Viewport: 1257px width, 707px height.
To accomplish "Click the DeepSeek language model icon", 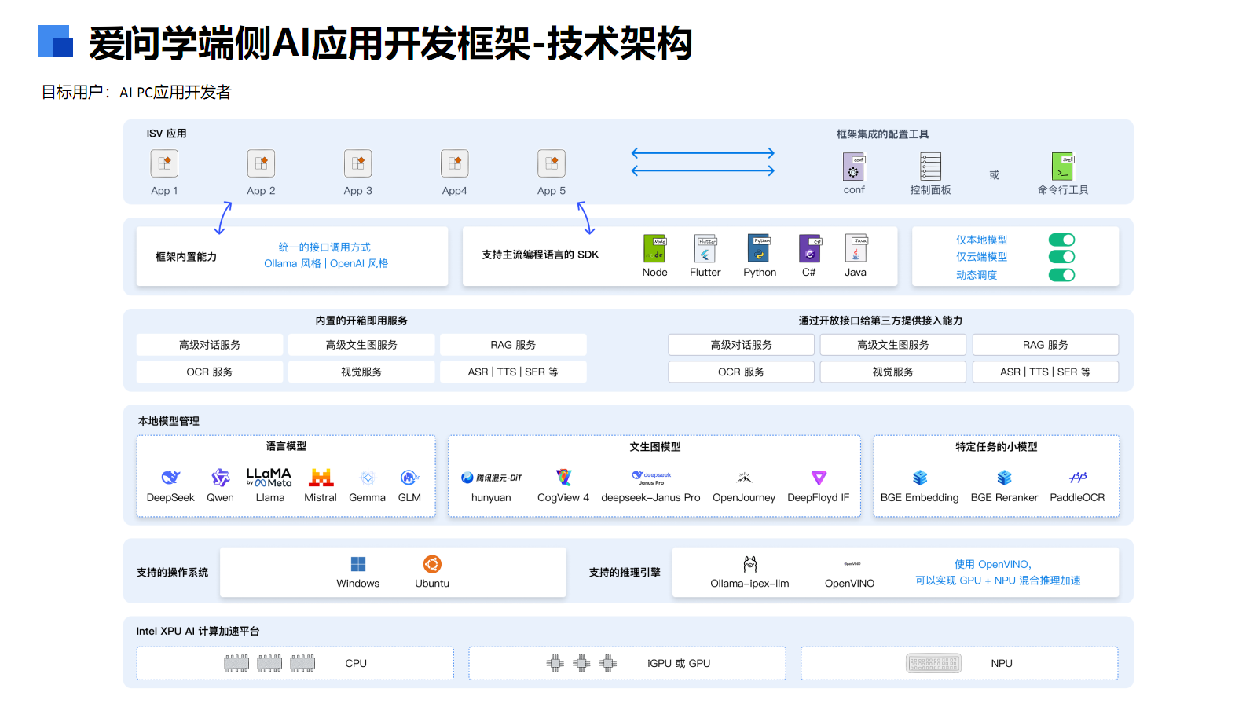I will pyautogui.click(x=170, y=478).
